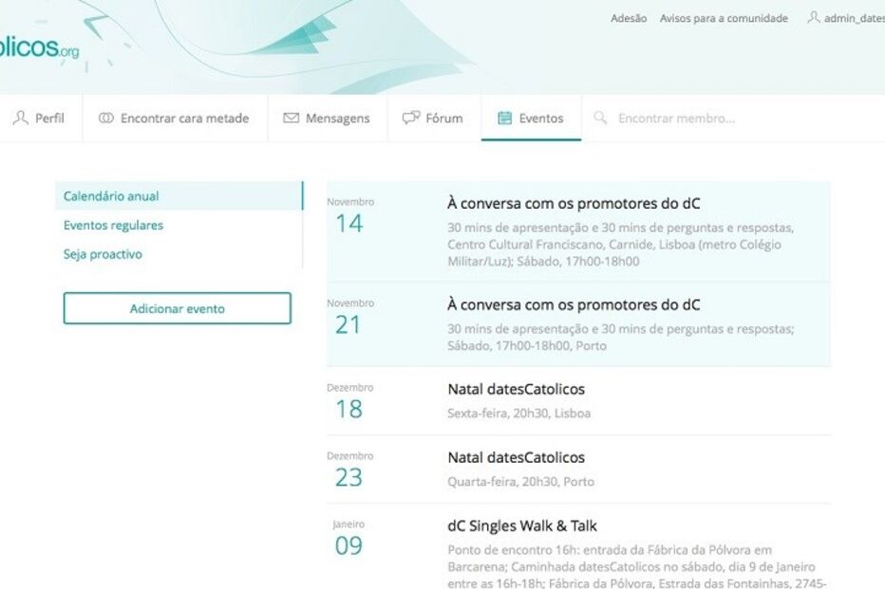The width and height of the screenshot is (885, 589).
Task: Open the Perfil tab
Action: [41, 118]
